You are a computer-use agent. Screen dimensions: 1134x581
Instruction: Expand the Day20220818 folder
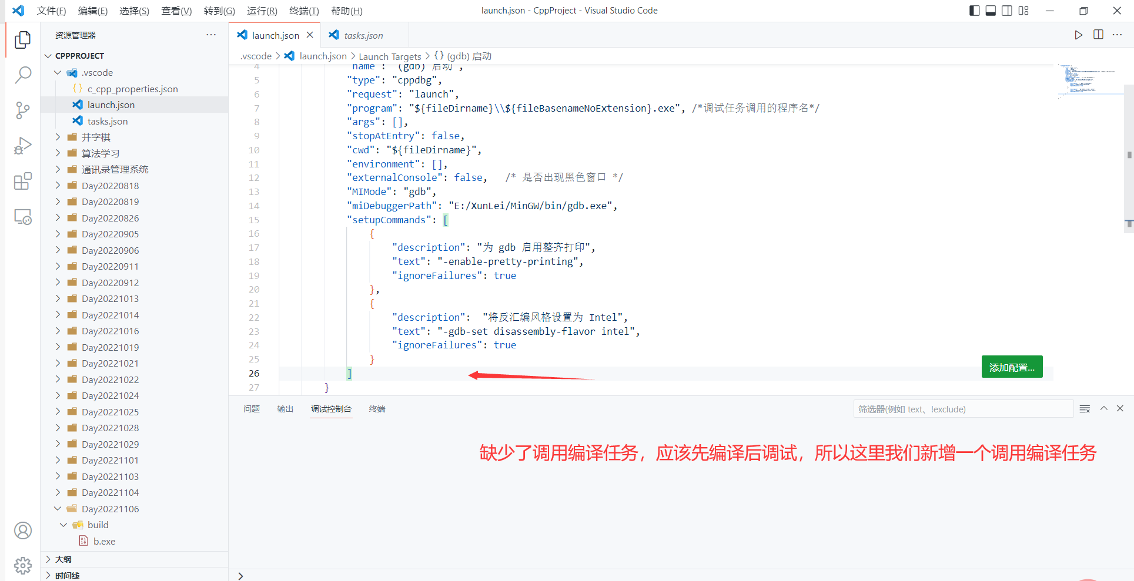[135, 186]
